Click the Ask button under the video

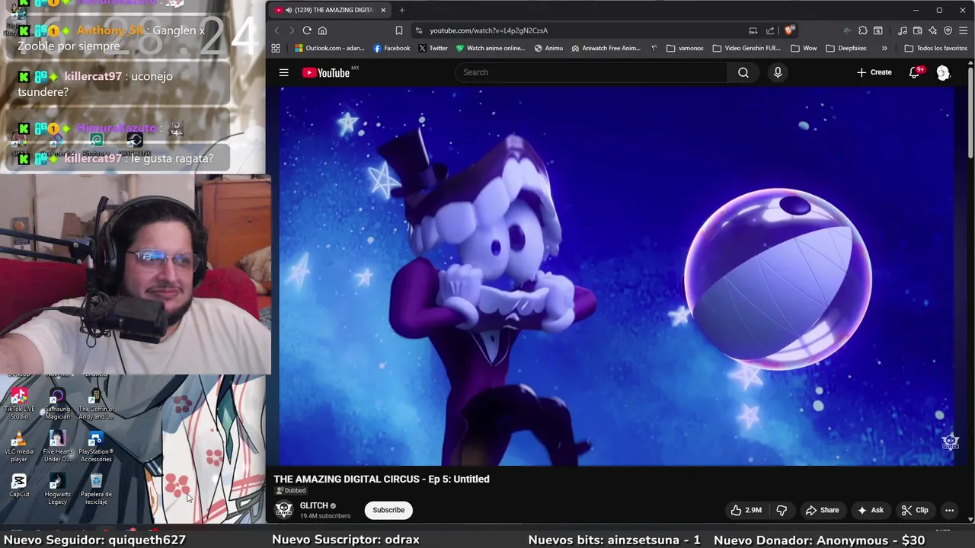tap(870, 510)
